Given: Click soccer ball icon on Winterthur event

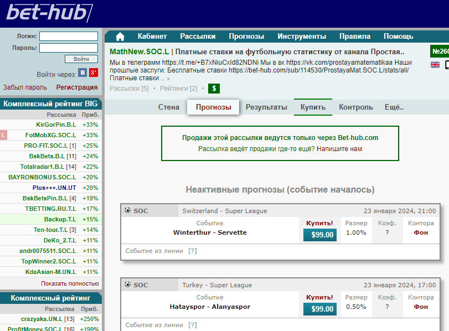Looking at the screenshot, I should 128,211.
